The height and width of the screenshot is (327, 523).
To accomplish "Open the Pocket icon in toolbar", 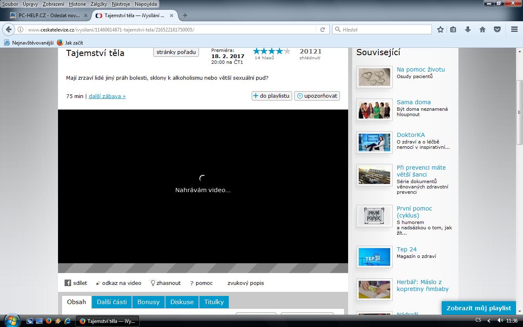I will pos(497,29).
